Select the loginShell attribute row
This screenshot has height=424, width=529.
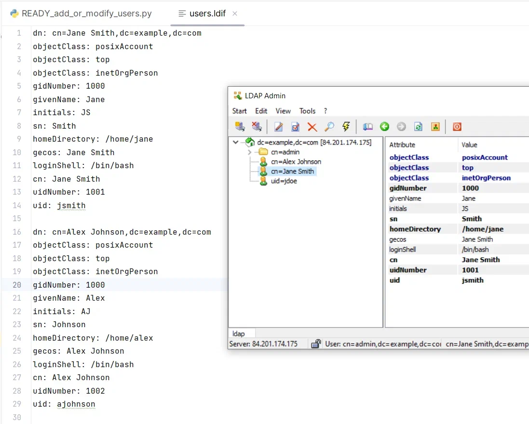click(459, 250)
